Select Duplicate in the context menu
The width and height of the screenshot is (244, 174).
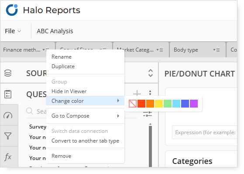point(63,66)
